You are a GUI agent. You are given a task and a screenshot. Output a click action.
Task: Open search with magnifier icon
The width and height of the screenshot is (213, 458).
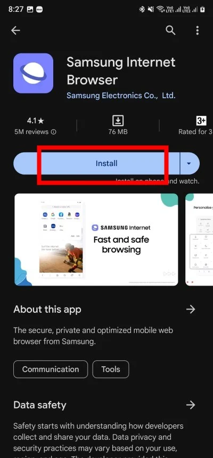[171, 30]
